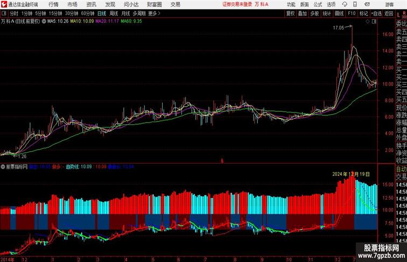407x262 pixels.
Task: Click the 趋势线: 10.09 indicator value
Action: coord(79,167)
